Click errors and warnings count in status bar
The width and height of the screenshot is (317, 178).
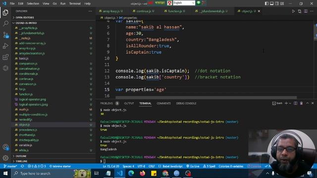(x=37, y=166)
